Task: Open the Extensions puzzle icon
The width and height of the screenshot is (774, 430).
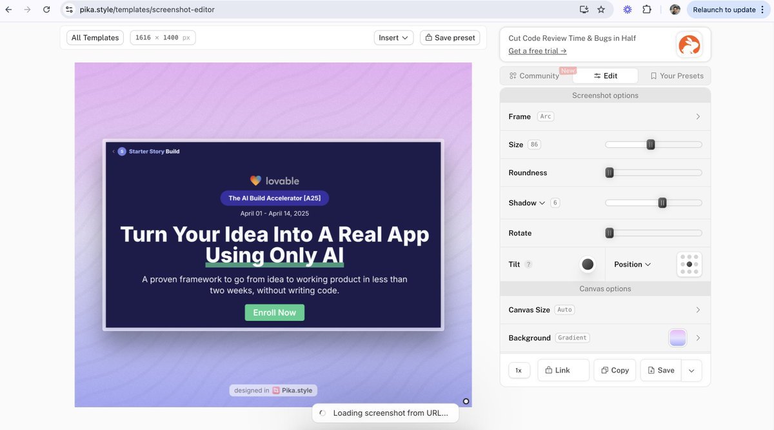Action: point(647,10)
